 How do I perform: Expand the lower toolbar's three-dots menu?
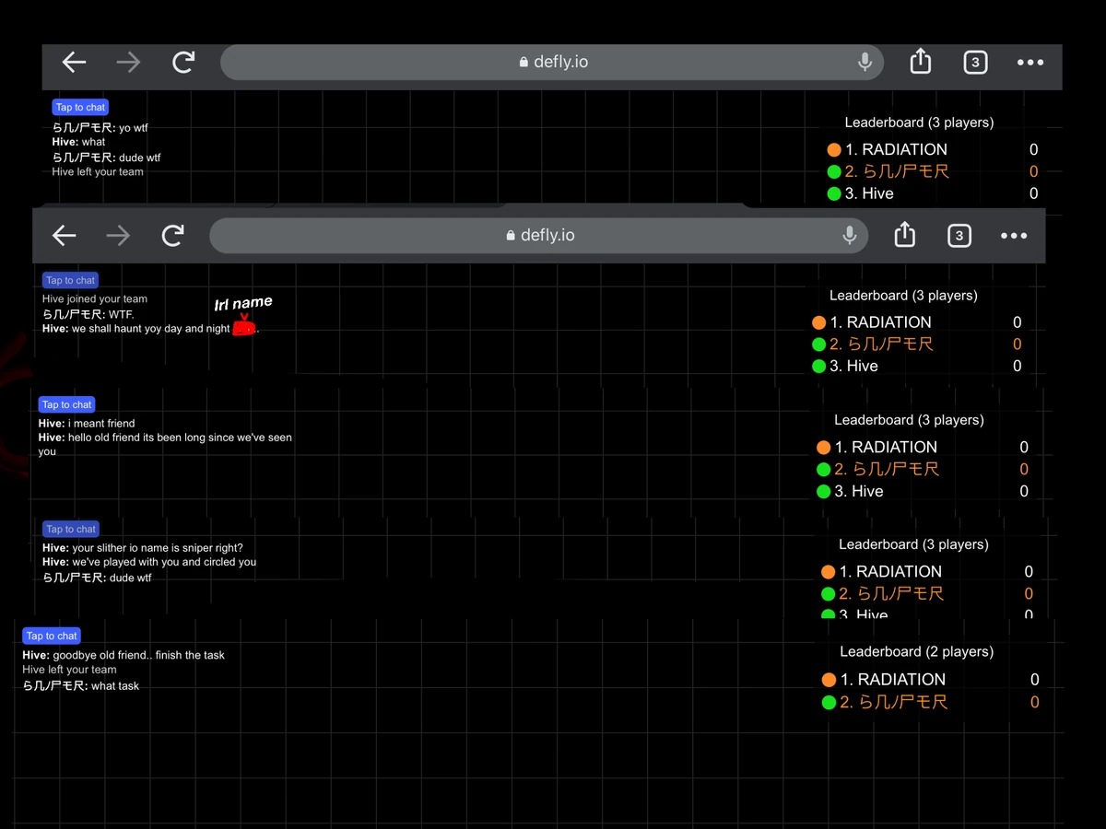click(x=1013, y=236)
